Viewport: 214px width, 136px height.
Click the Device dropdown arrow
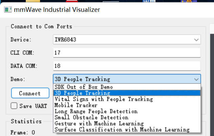(x=196, y=40)
